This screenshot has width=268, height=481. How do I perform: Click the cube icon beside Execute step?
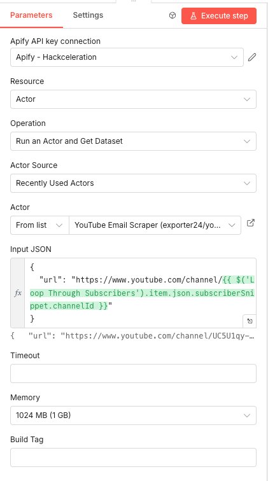coord(173,16)
